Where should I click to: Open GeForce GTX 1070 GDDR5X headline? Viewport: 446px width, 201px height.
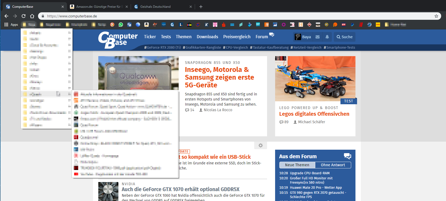181,189
